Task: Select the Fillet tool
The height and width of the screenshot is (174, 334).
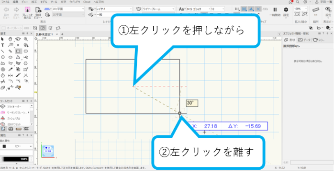Action: point(10,81)
